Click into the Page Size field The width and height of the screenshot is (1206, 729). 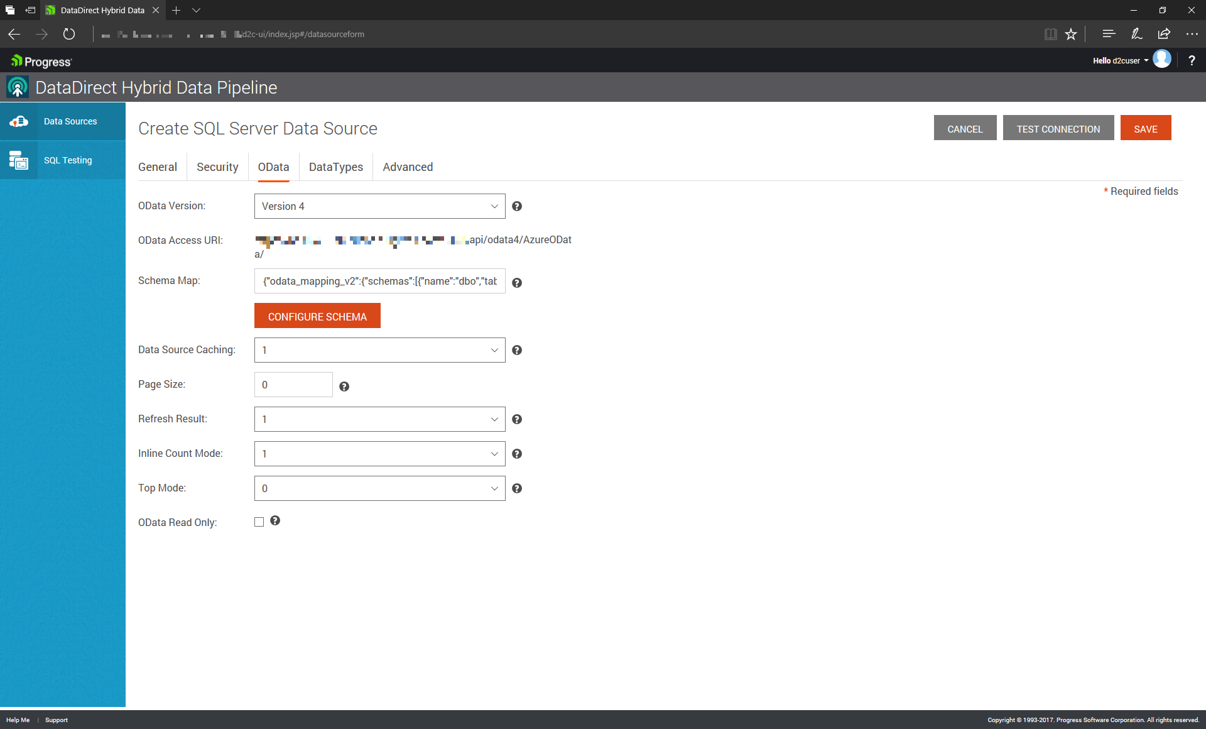293,385
